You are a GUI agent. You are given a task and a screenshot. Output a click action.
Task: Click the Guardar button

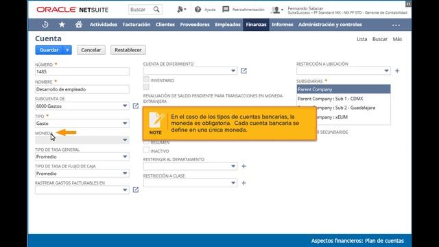click(49, 50)
